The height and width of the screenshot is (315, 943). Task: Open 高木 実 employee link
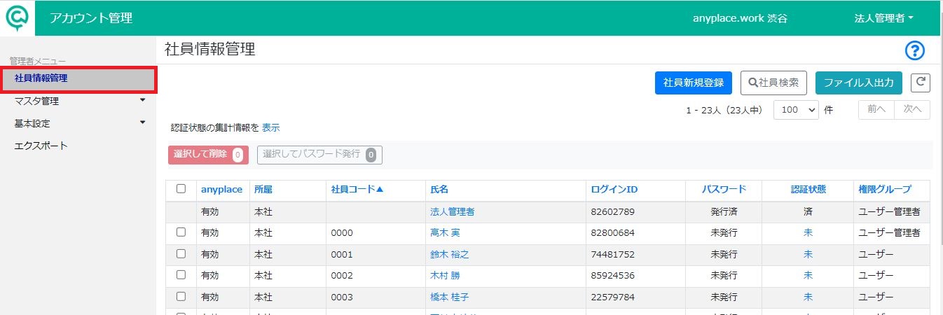[x=445, y=233]
